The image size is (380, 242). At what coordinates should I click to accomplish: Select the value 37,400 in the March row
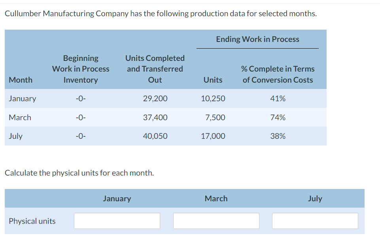click(x=155, y=117)
